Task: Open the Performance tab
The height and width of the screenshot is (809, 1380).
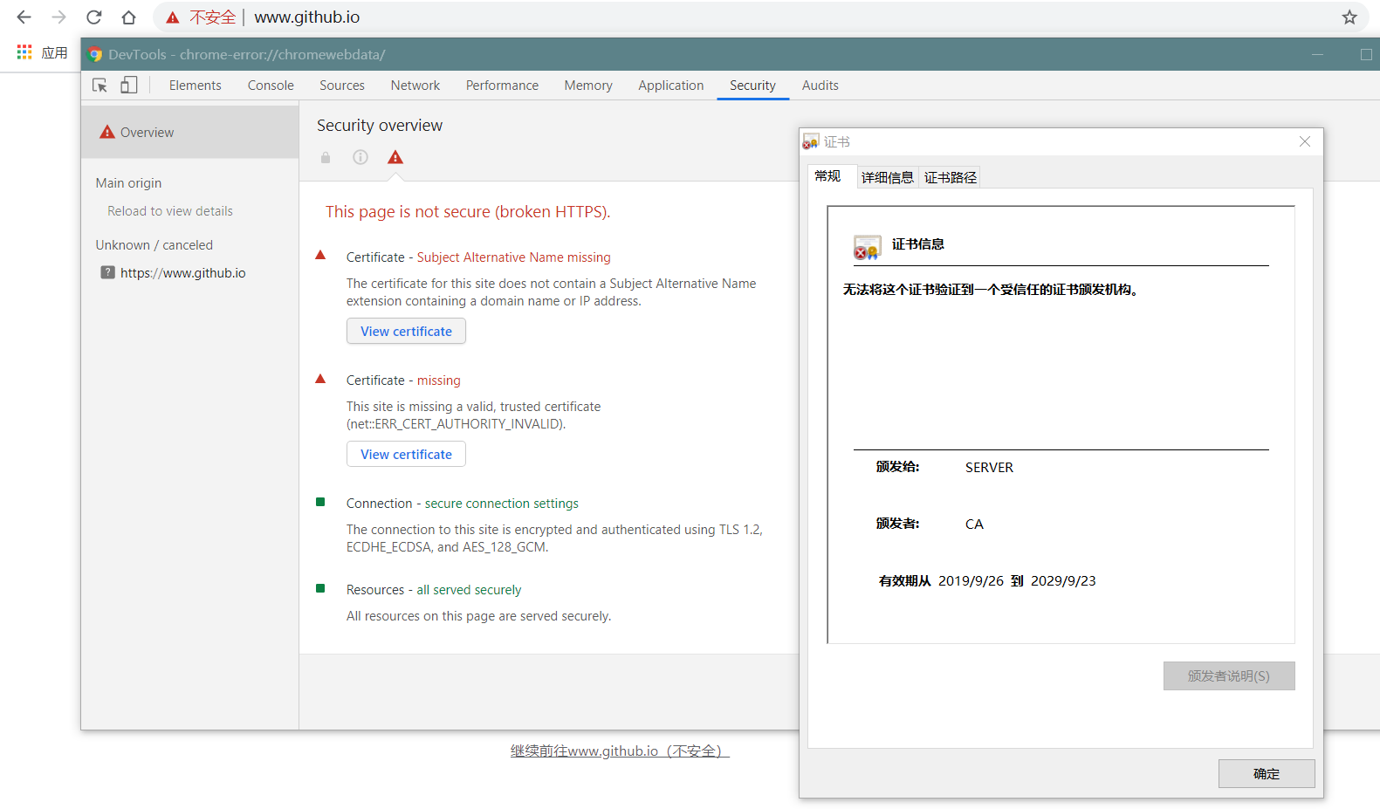Action: coord(502,86)
